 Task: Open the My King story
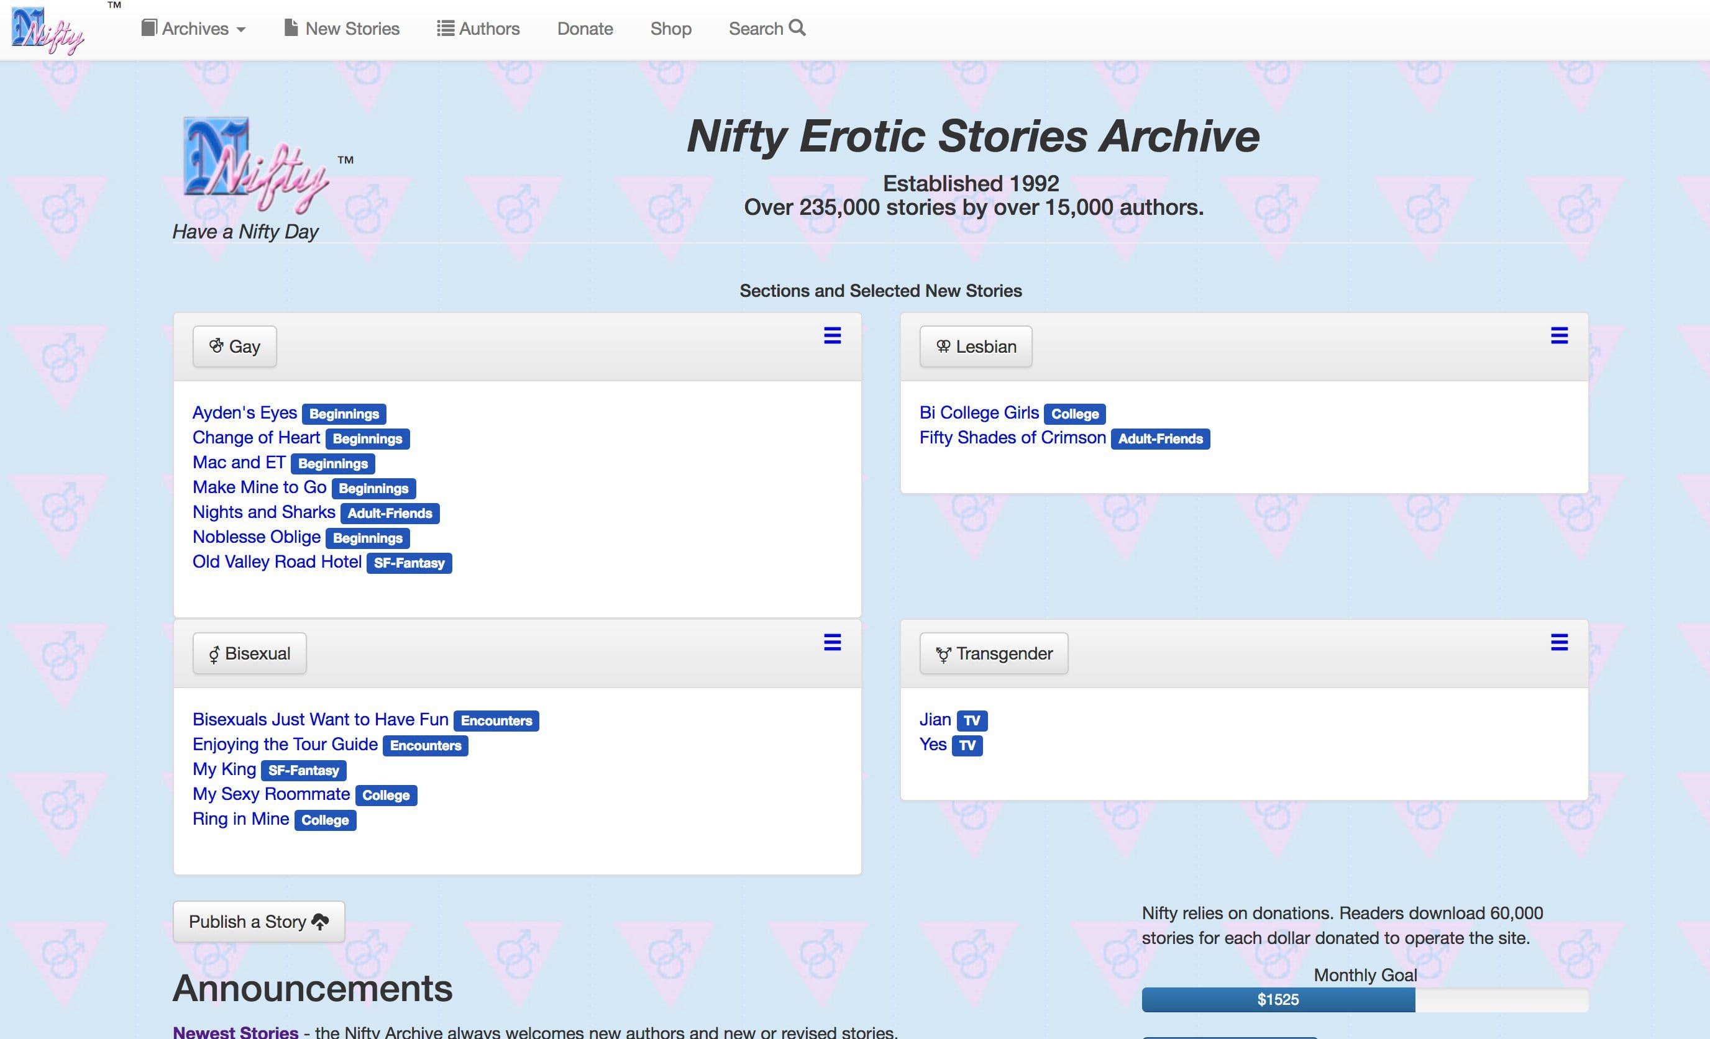224,769
